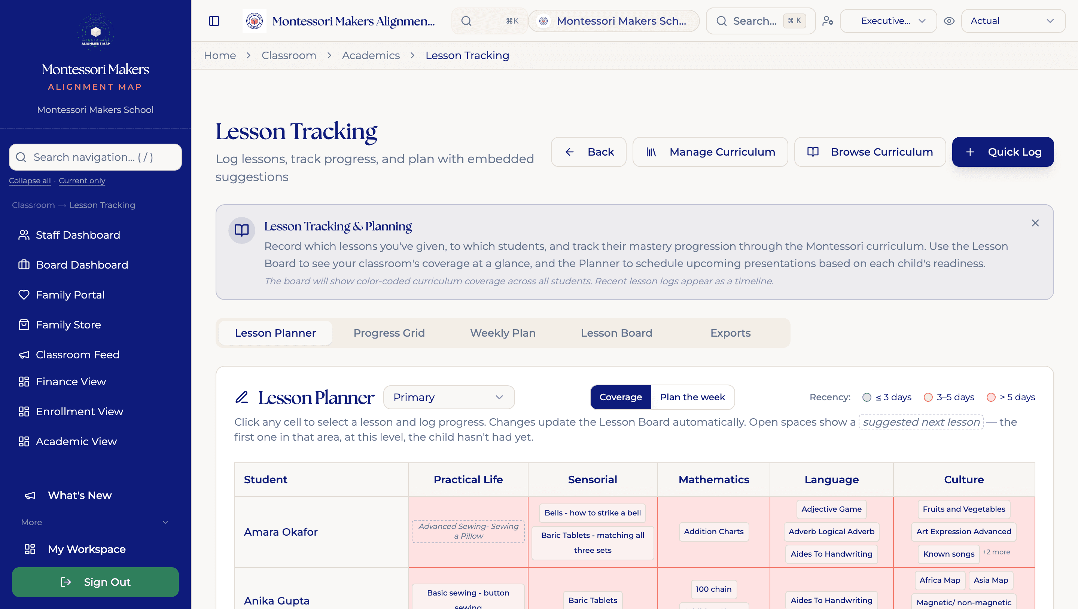Open the Actual view dropdown
Viewport: 1078px width, 609px height.
(1013, 21)
